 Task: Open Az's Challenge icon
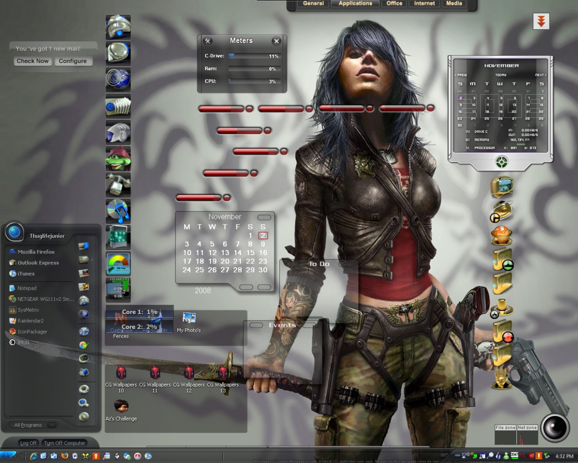(121, 410)
